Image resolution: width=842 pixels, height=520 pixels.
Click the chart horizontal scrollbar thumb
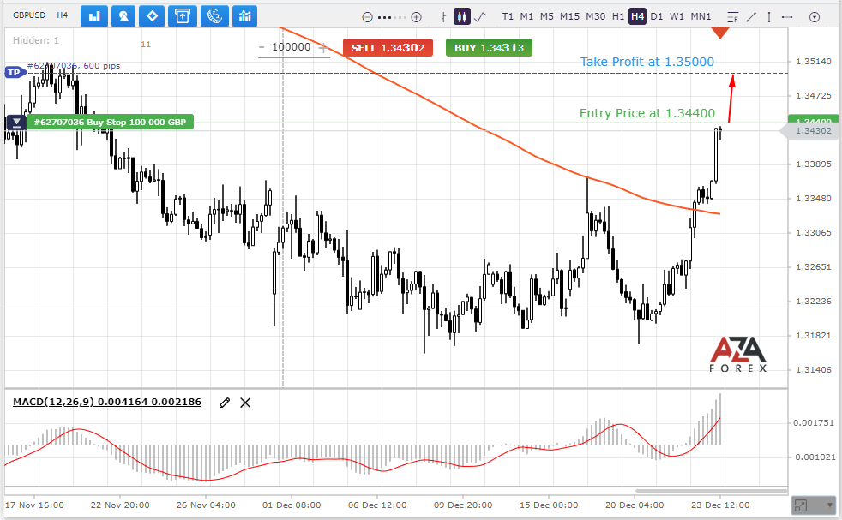point(711,491)
